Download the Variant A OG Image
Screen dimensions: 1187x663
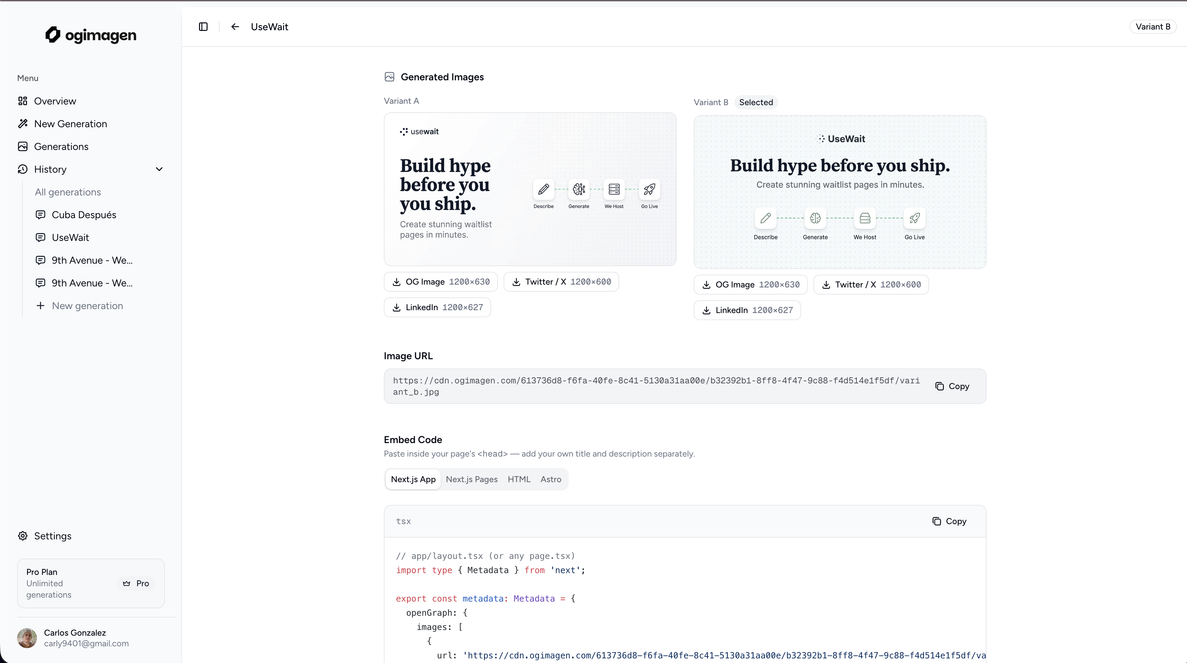pyautogui.click(x=440, y=281)
